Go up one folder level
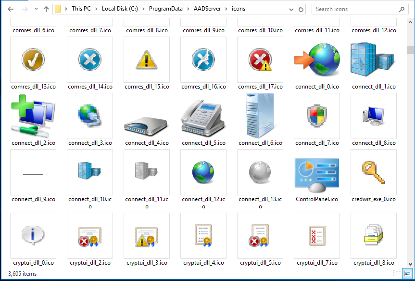This screenshot has height=281, width=415. (46, 9)
